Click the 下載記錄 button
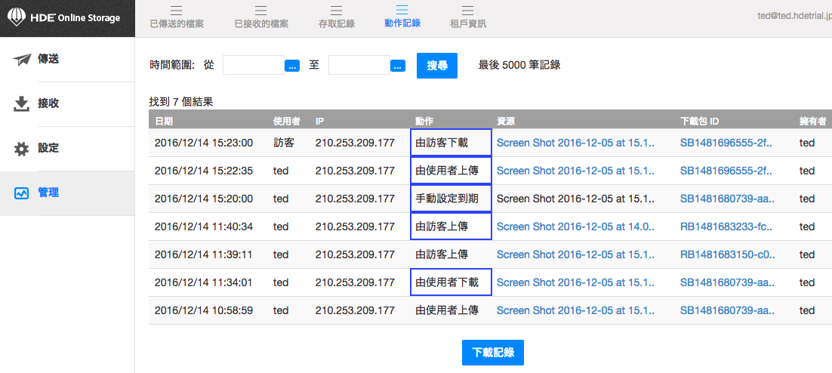The width and height of the screenshot is (832, 373). tap(493, 353)
